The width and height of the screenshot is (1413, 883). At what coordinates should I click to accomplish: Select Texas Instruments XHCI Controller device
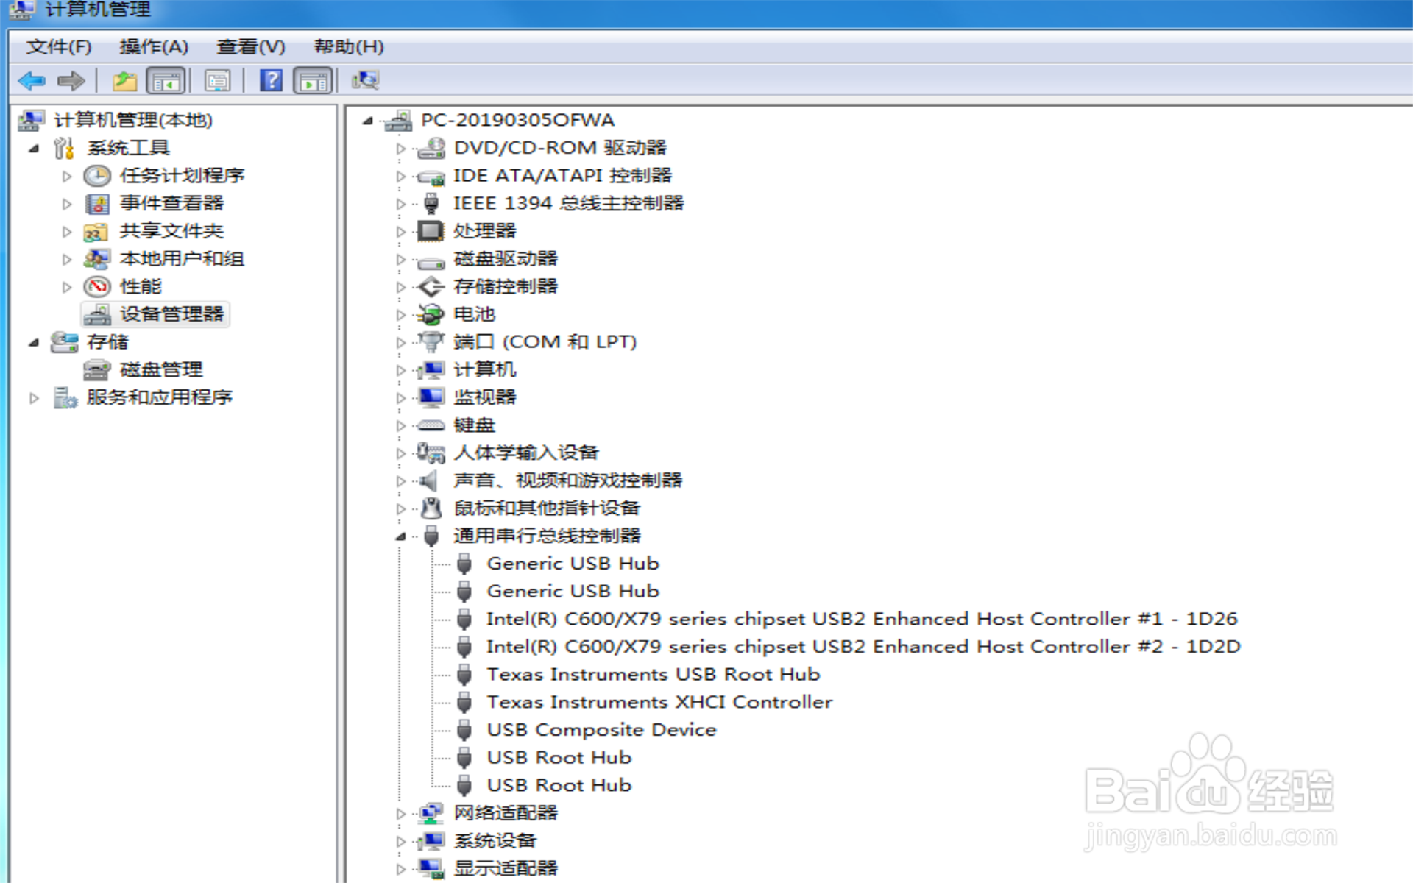coord(659,702)
